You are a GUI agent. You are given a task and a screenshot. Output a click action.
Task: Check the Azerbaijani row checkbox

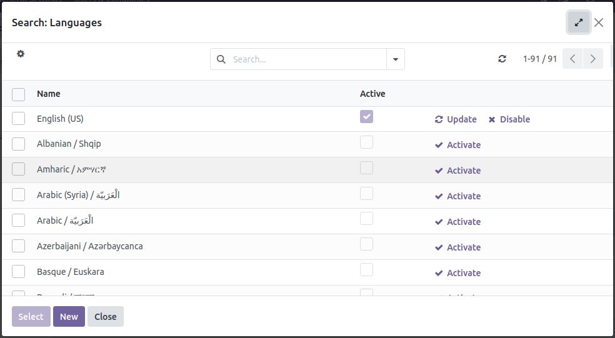click(x=19, y=246)
